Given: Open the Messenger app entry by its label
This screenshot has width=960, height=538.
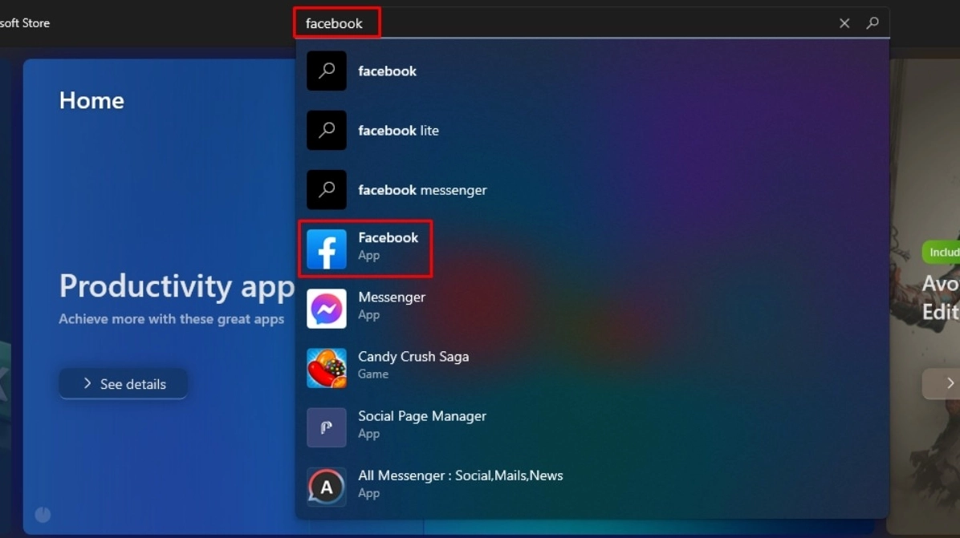Looking at the screenshot, I should [392, 297].
